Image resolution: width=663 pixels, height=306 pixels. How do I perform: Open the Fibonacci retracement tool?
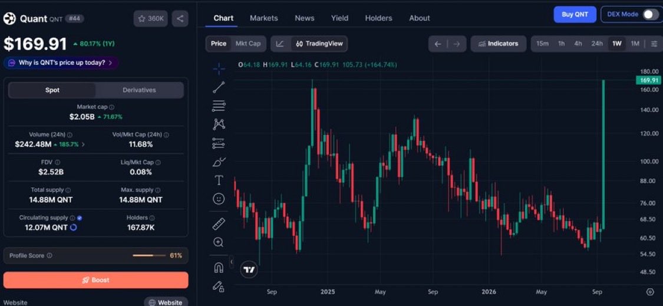[219, 106]
